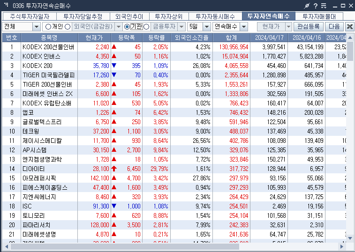
Task: Click the pin icon in title bar
Action: pos(307,6)
